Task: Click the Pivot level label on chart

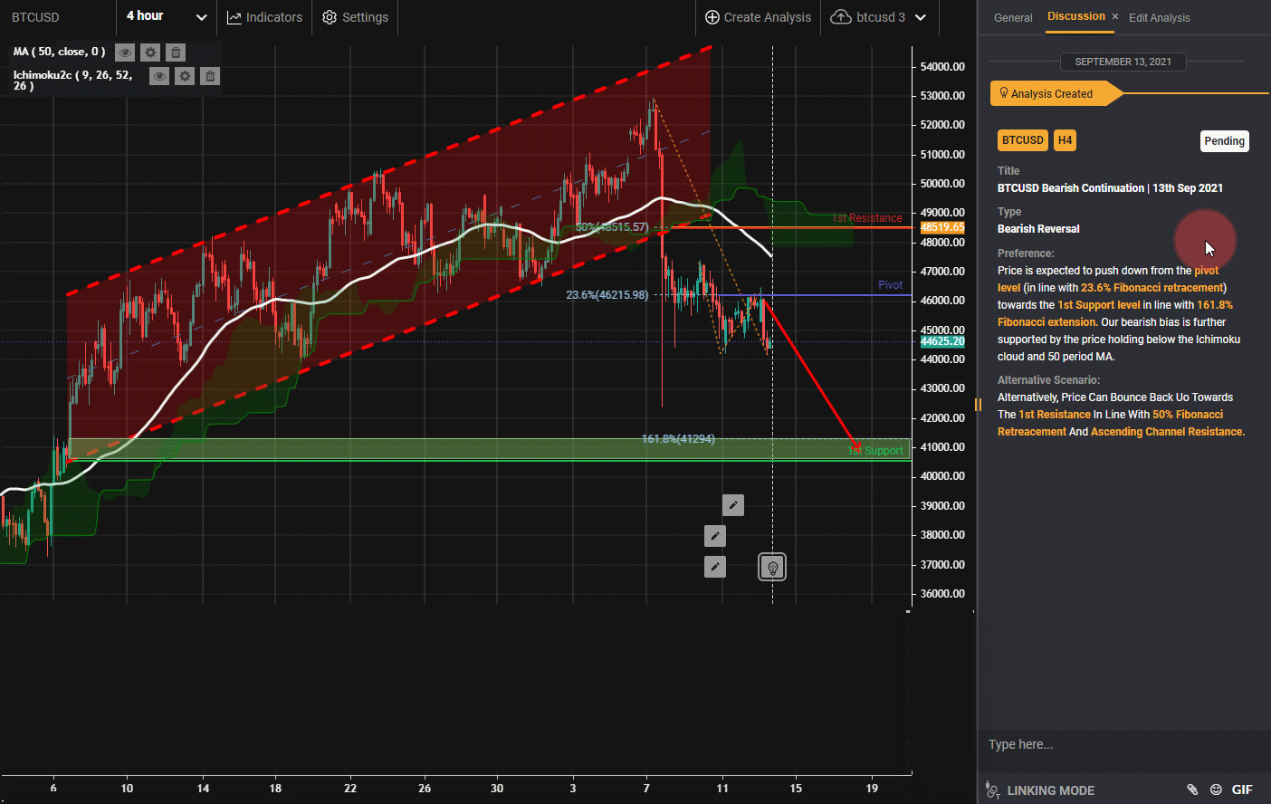Action: (x=890, y=285)
